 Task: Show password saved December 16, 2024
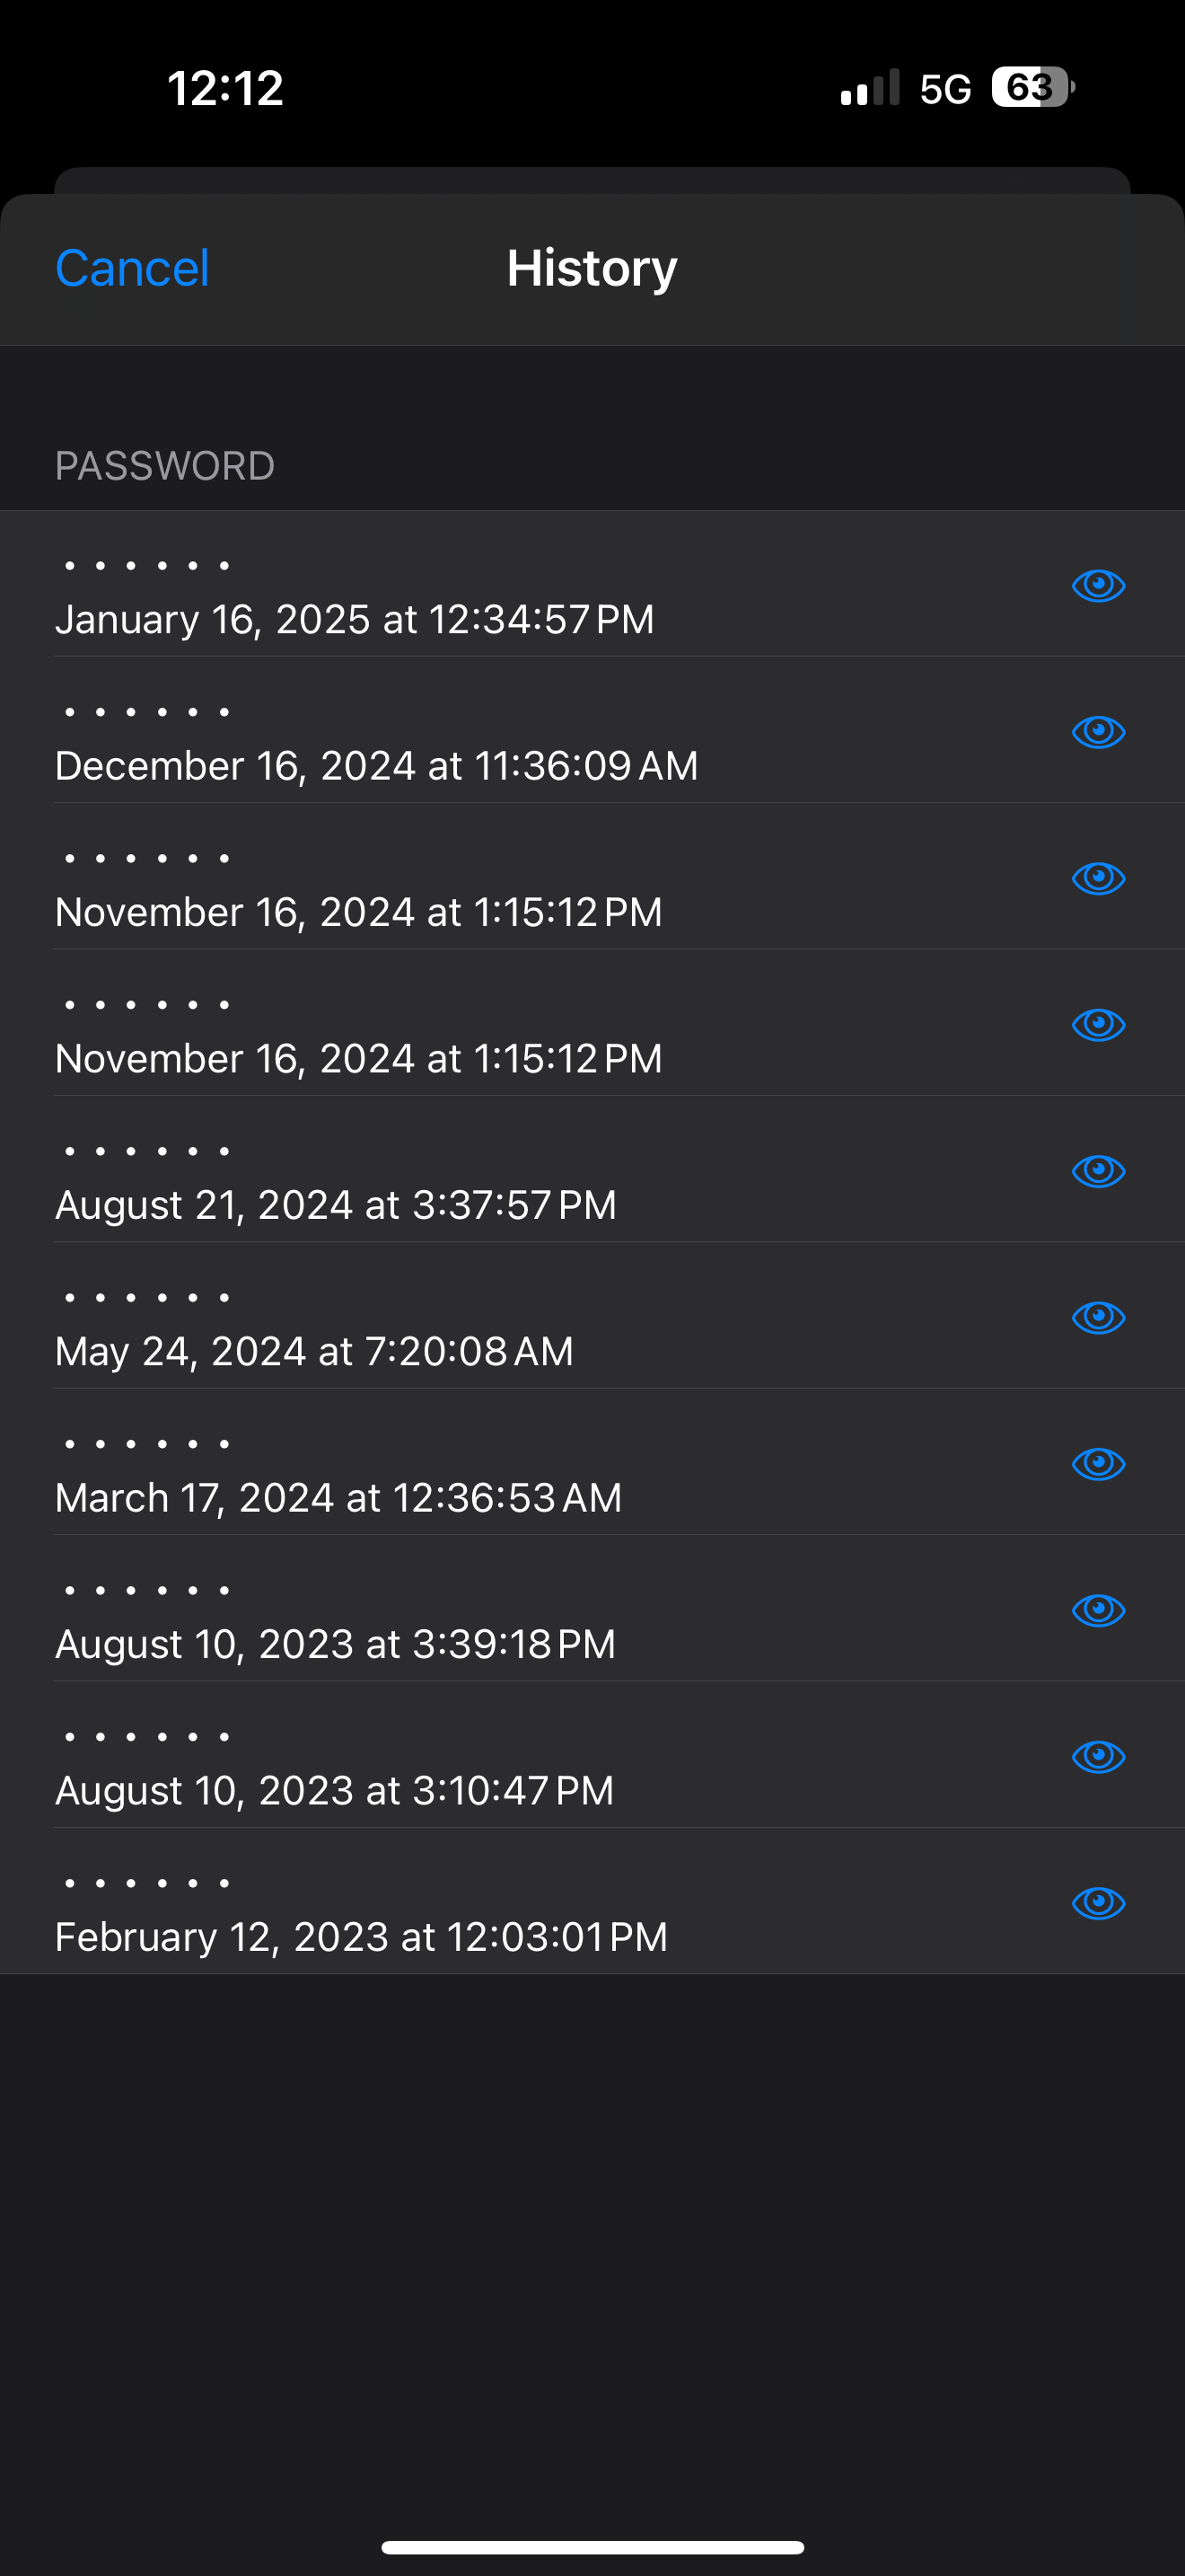1098,731
